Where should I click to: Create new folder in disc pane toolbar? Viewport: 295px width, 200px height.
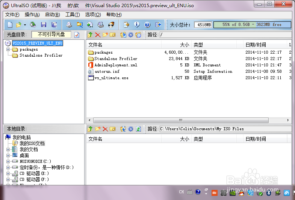105,35
